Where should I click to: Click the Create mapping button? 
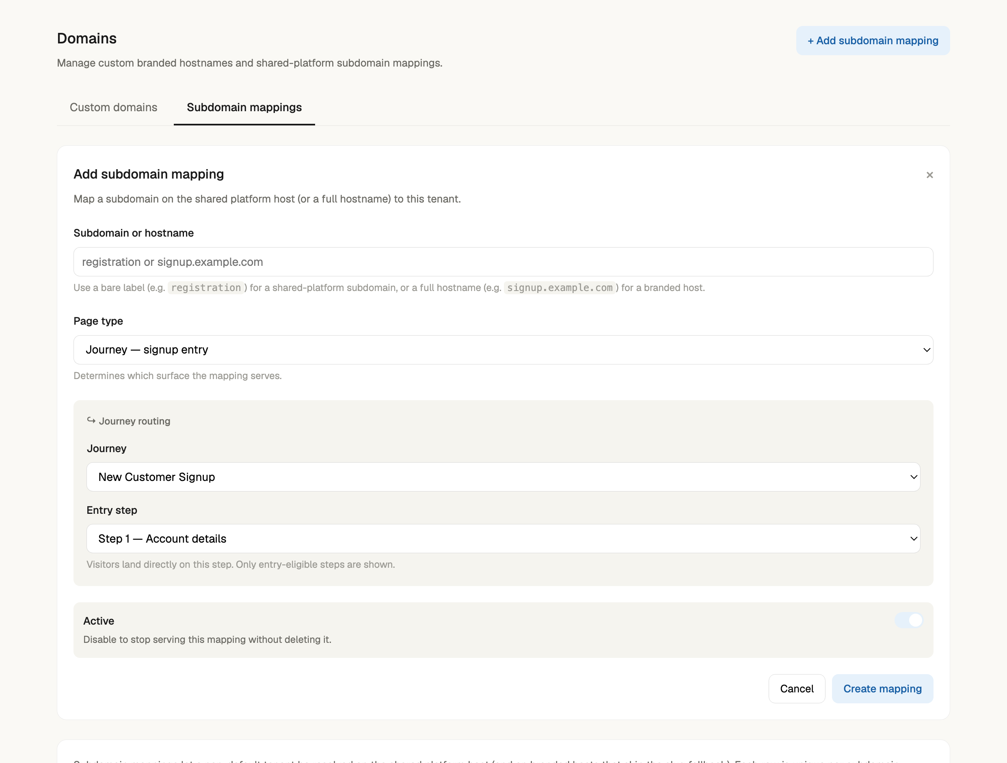(882, 688)
